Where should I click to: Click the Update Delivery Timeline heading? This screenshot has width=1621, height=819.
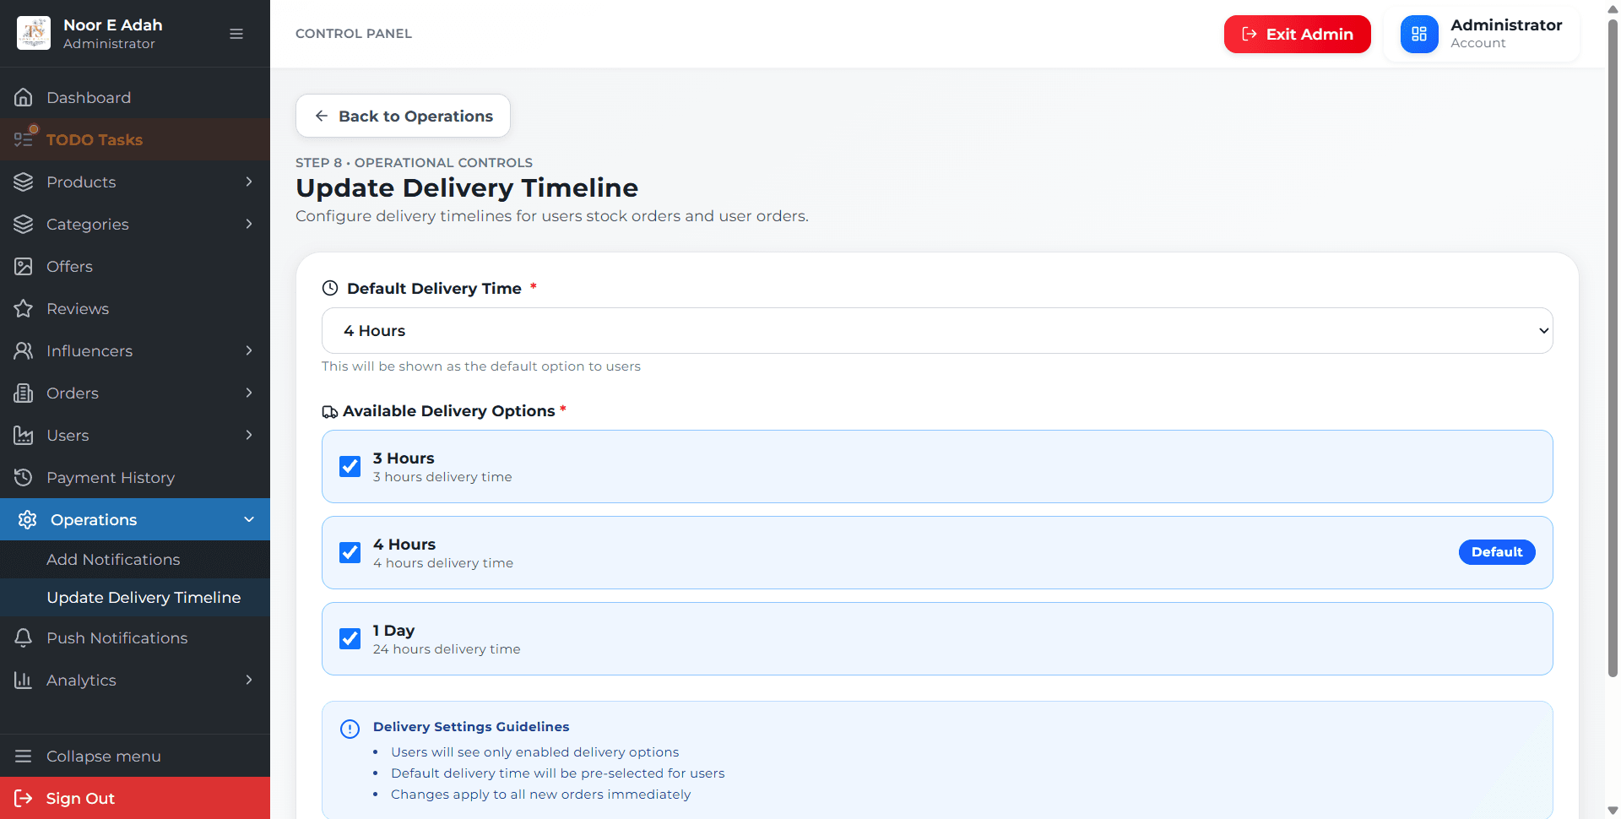[x=467, y=187]
